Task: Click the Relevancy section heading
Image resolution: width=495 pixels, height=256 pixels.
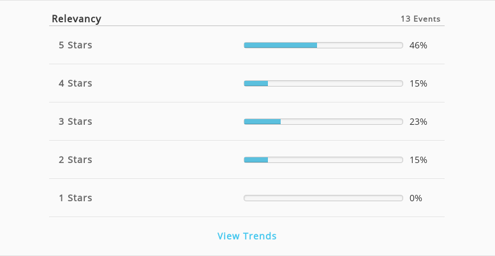Action: click(x=77, y=19)
